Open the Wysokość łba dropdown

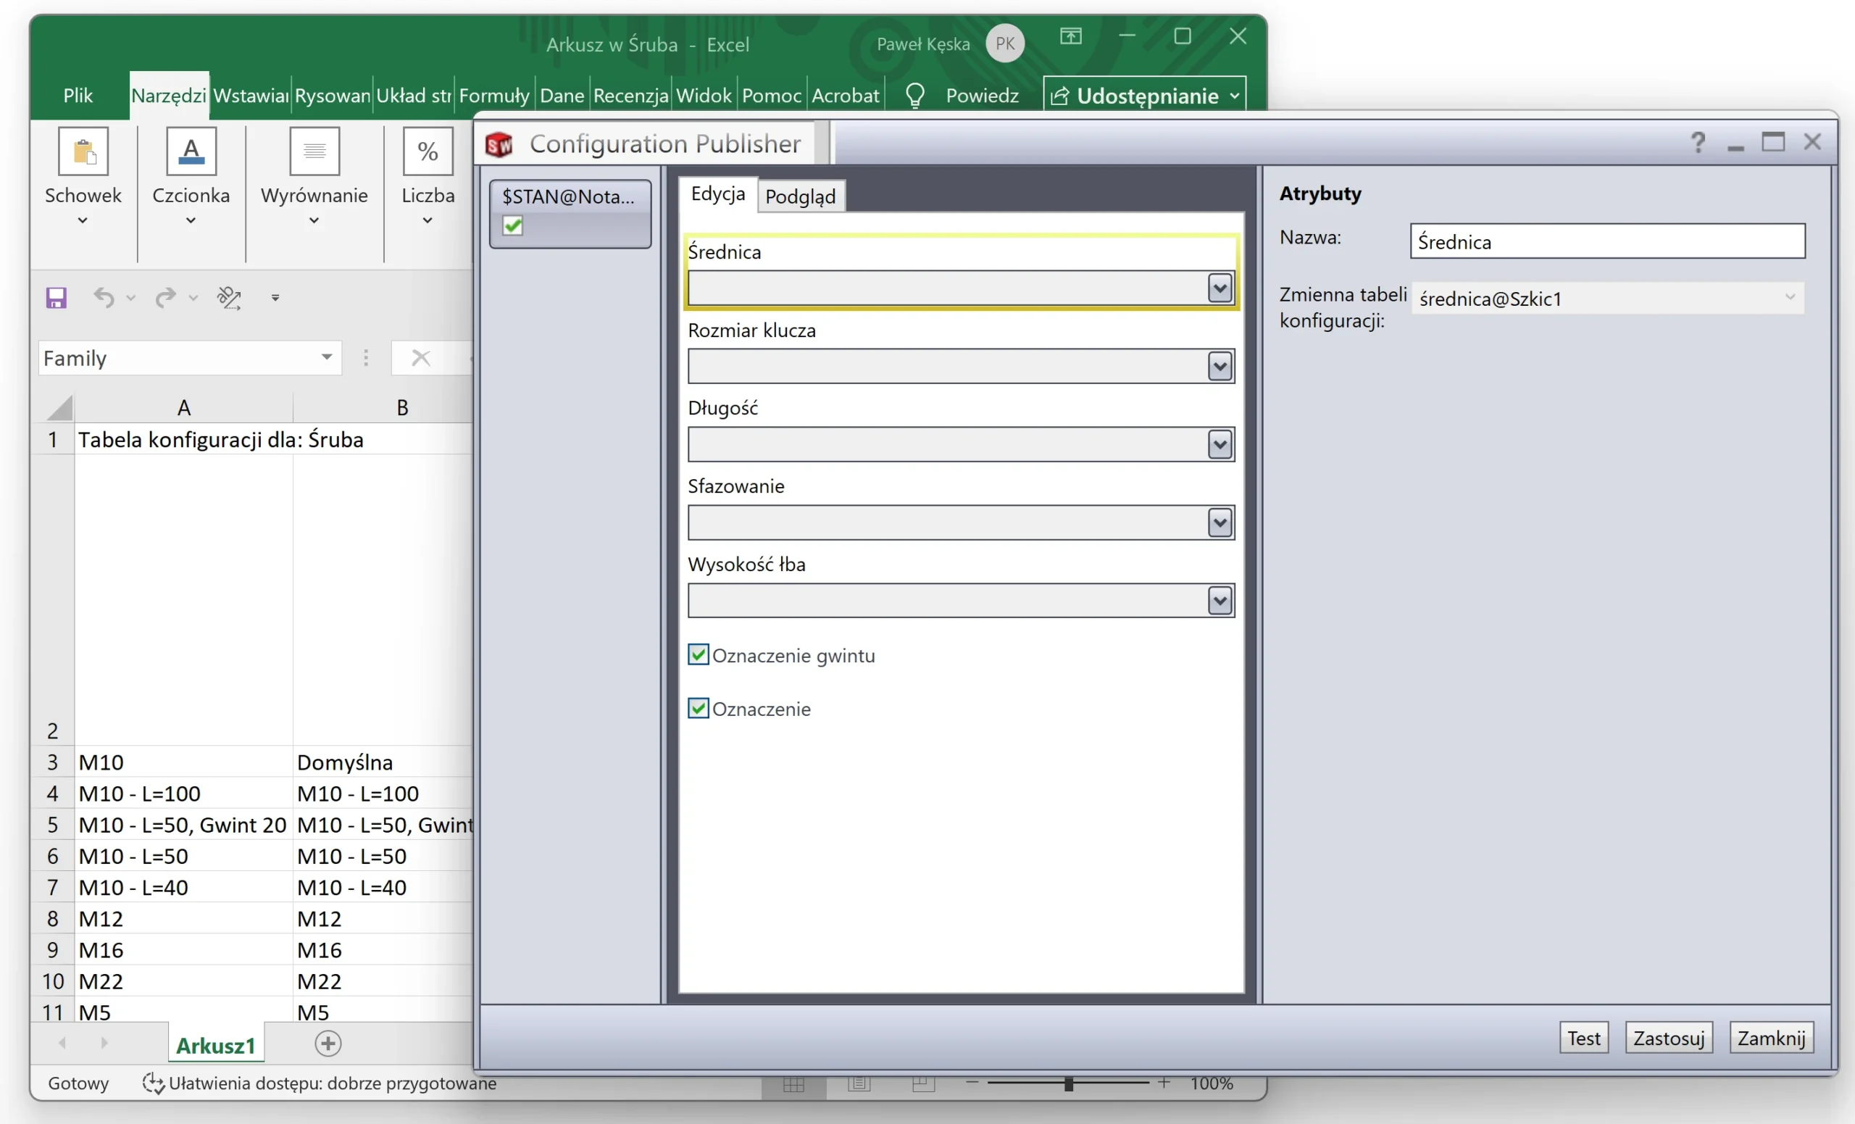pyautogui.click(x=1220, y=601)
